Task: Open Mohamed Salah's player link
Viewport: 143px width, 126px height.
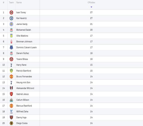Action: point(24,30)
